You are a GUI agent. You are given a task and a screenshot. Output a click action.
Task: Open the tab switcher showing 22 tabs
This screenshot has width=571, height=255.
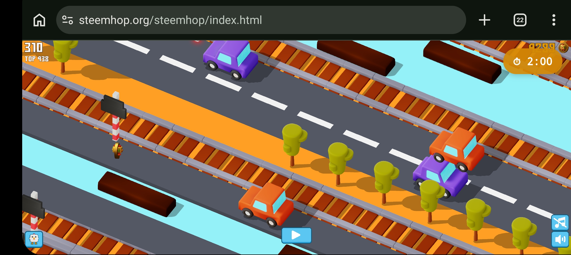520,20
